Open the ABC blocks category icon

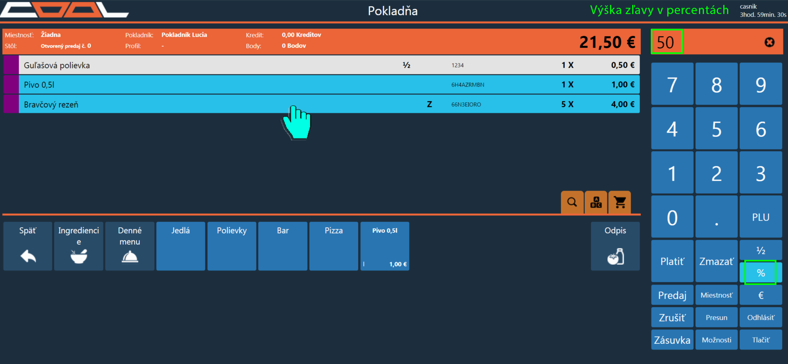pos(596,202)
